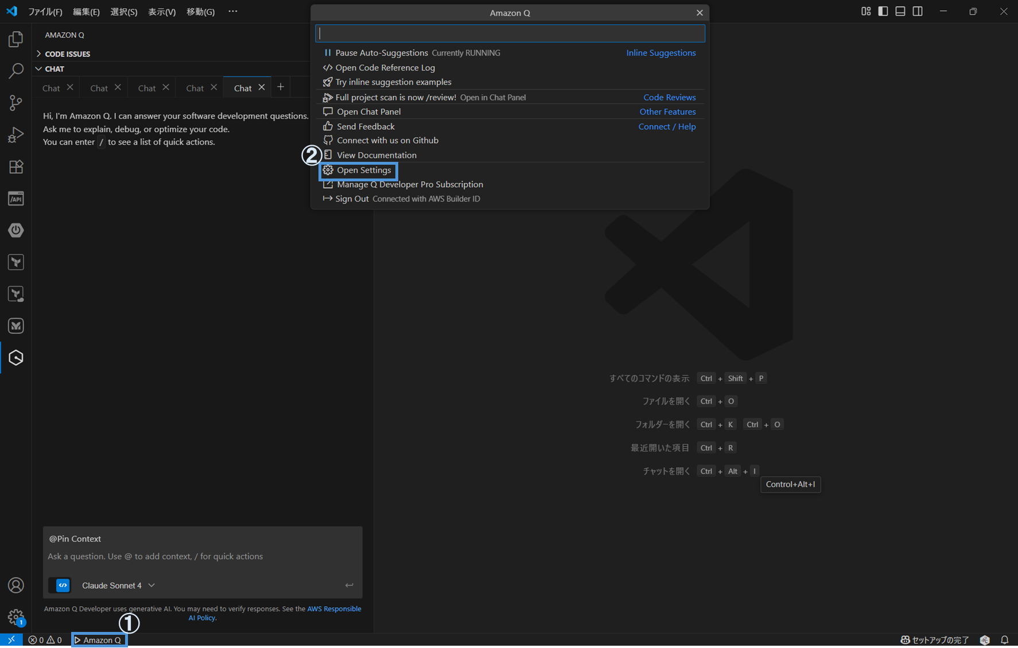Image resolution: width=1018 pixels, height=648 pixels.
Task: Choose Try inline suggestion examples
Action: [x=510, y=82]
